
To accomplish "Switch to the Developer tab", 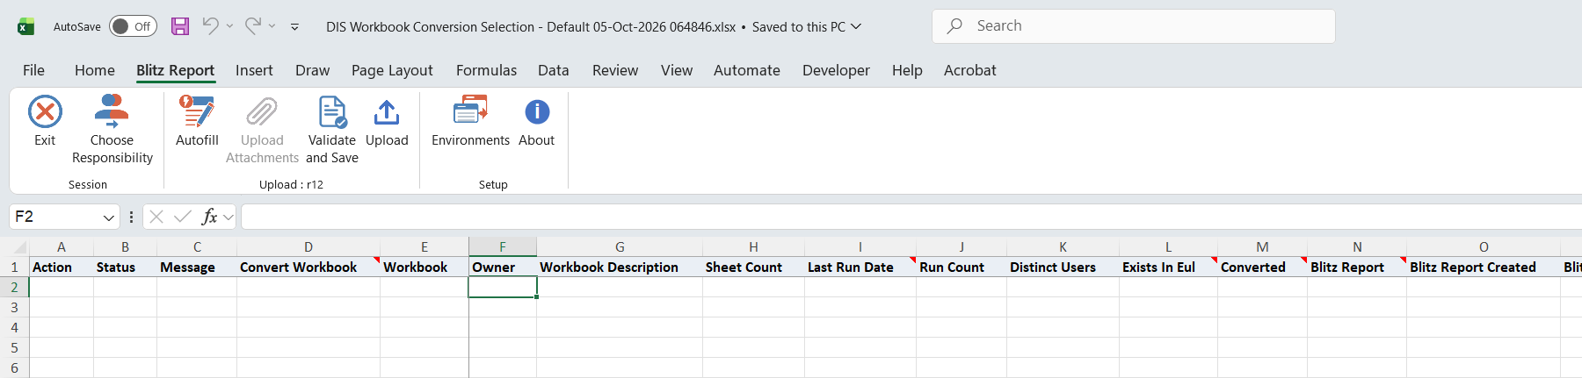I will click(x=836, y=70).
